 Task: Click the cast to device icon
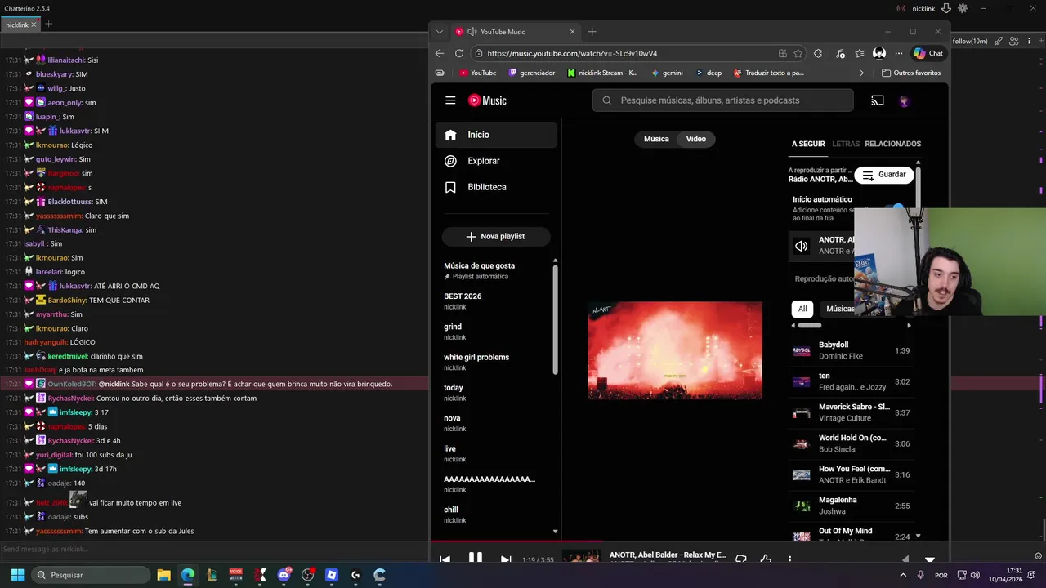877,100
